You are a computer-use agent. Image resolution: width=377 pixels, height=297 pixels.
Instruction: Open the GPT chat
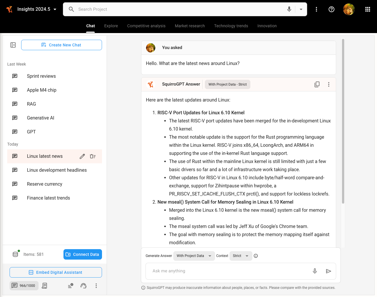[x=54, y=132]
